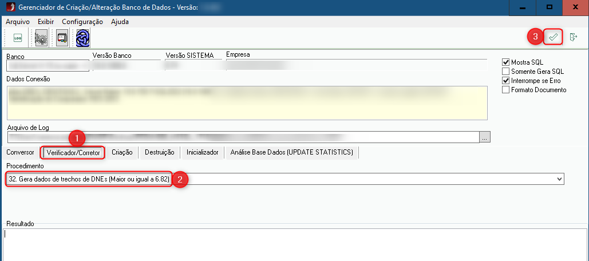
Task: Click the gray gears toolbar icon
Action: click(41, 38)
